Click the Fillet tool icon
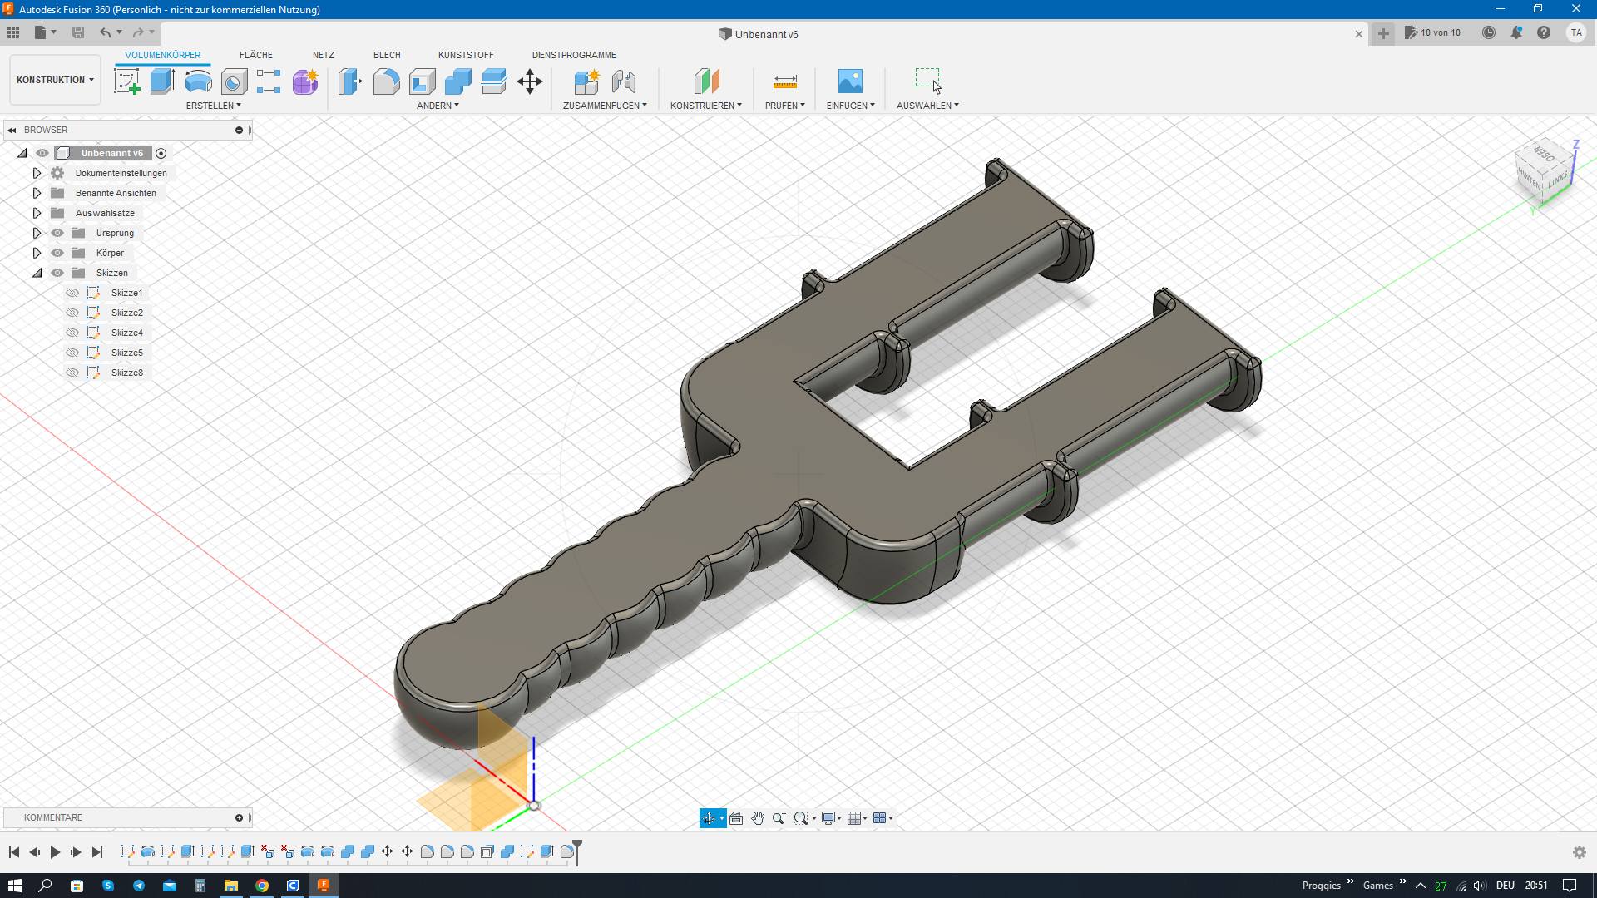1597x898 pixels. coord(386,81)
